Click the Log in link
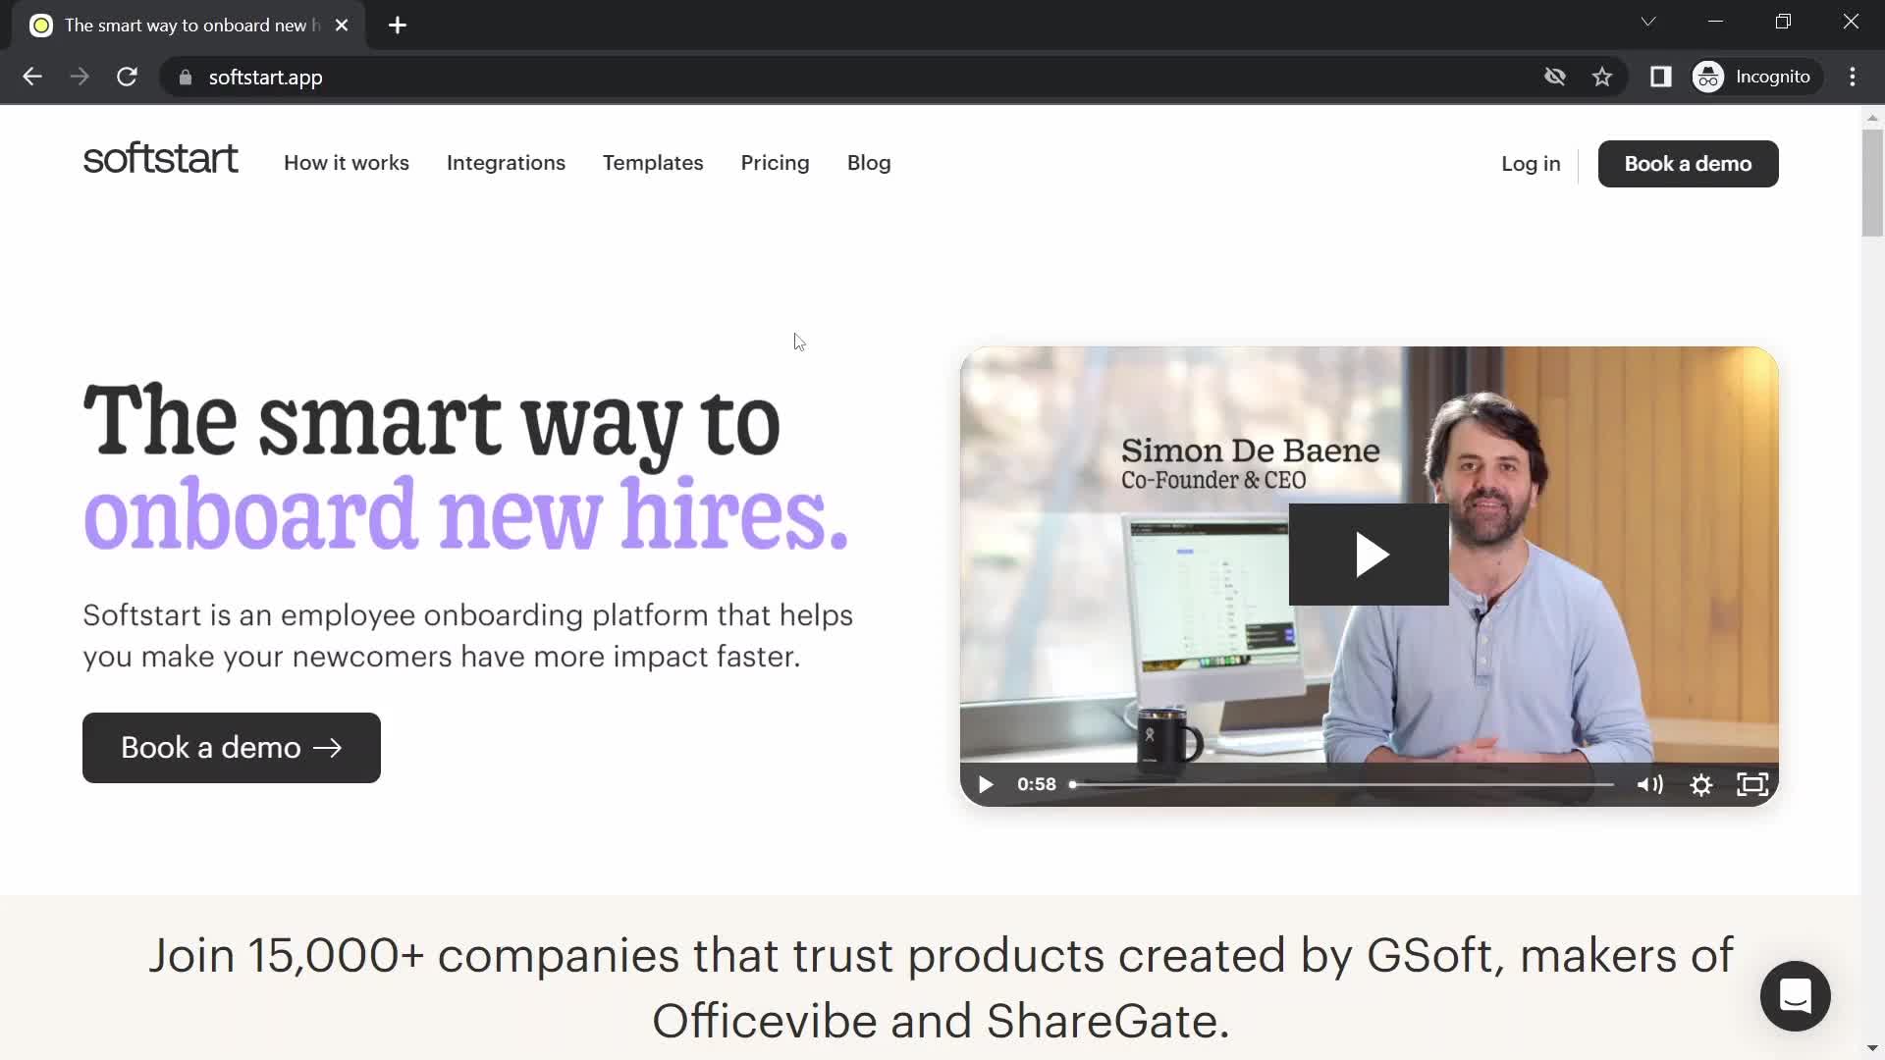 [1531, 163]
